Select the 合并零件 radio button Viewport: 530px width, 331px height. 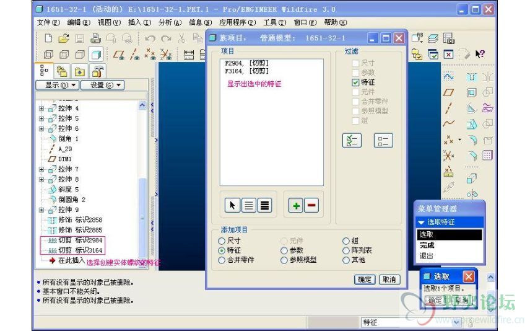(x=222, y=260)
